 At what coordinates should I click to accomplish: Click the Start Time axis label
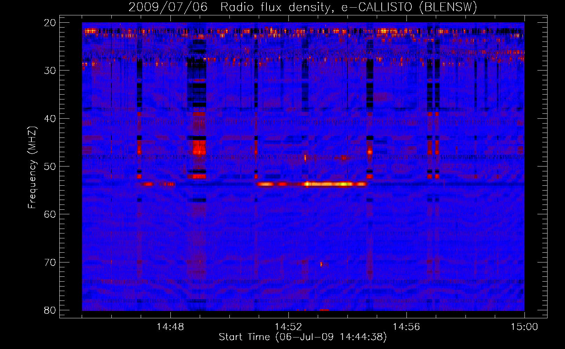pyautogui.click(x=303, y=337)
